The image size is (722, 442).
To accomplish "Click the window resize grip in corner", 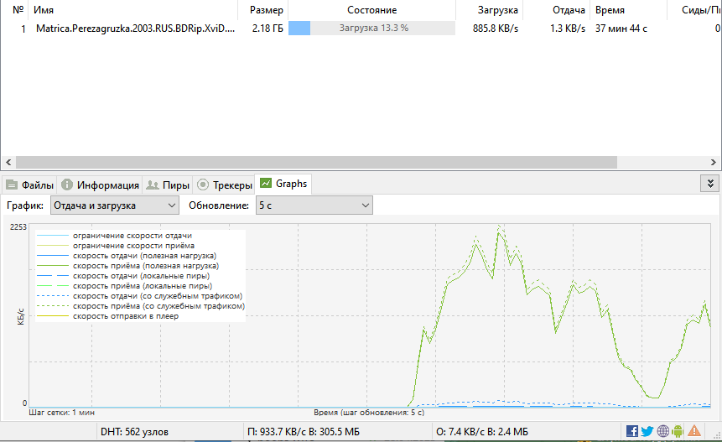I will coord(716,435).
